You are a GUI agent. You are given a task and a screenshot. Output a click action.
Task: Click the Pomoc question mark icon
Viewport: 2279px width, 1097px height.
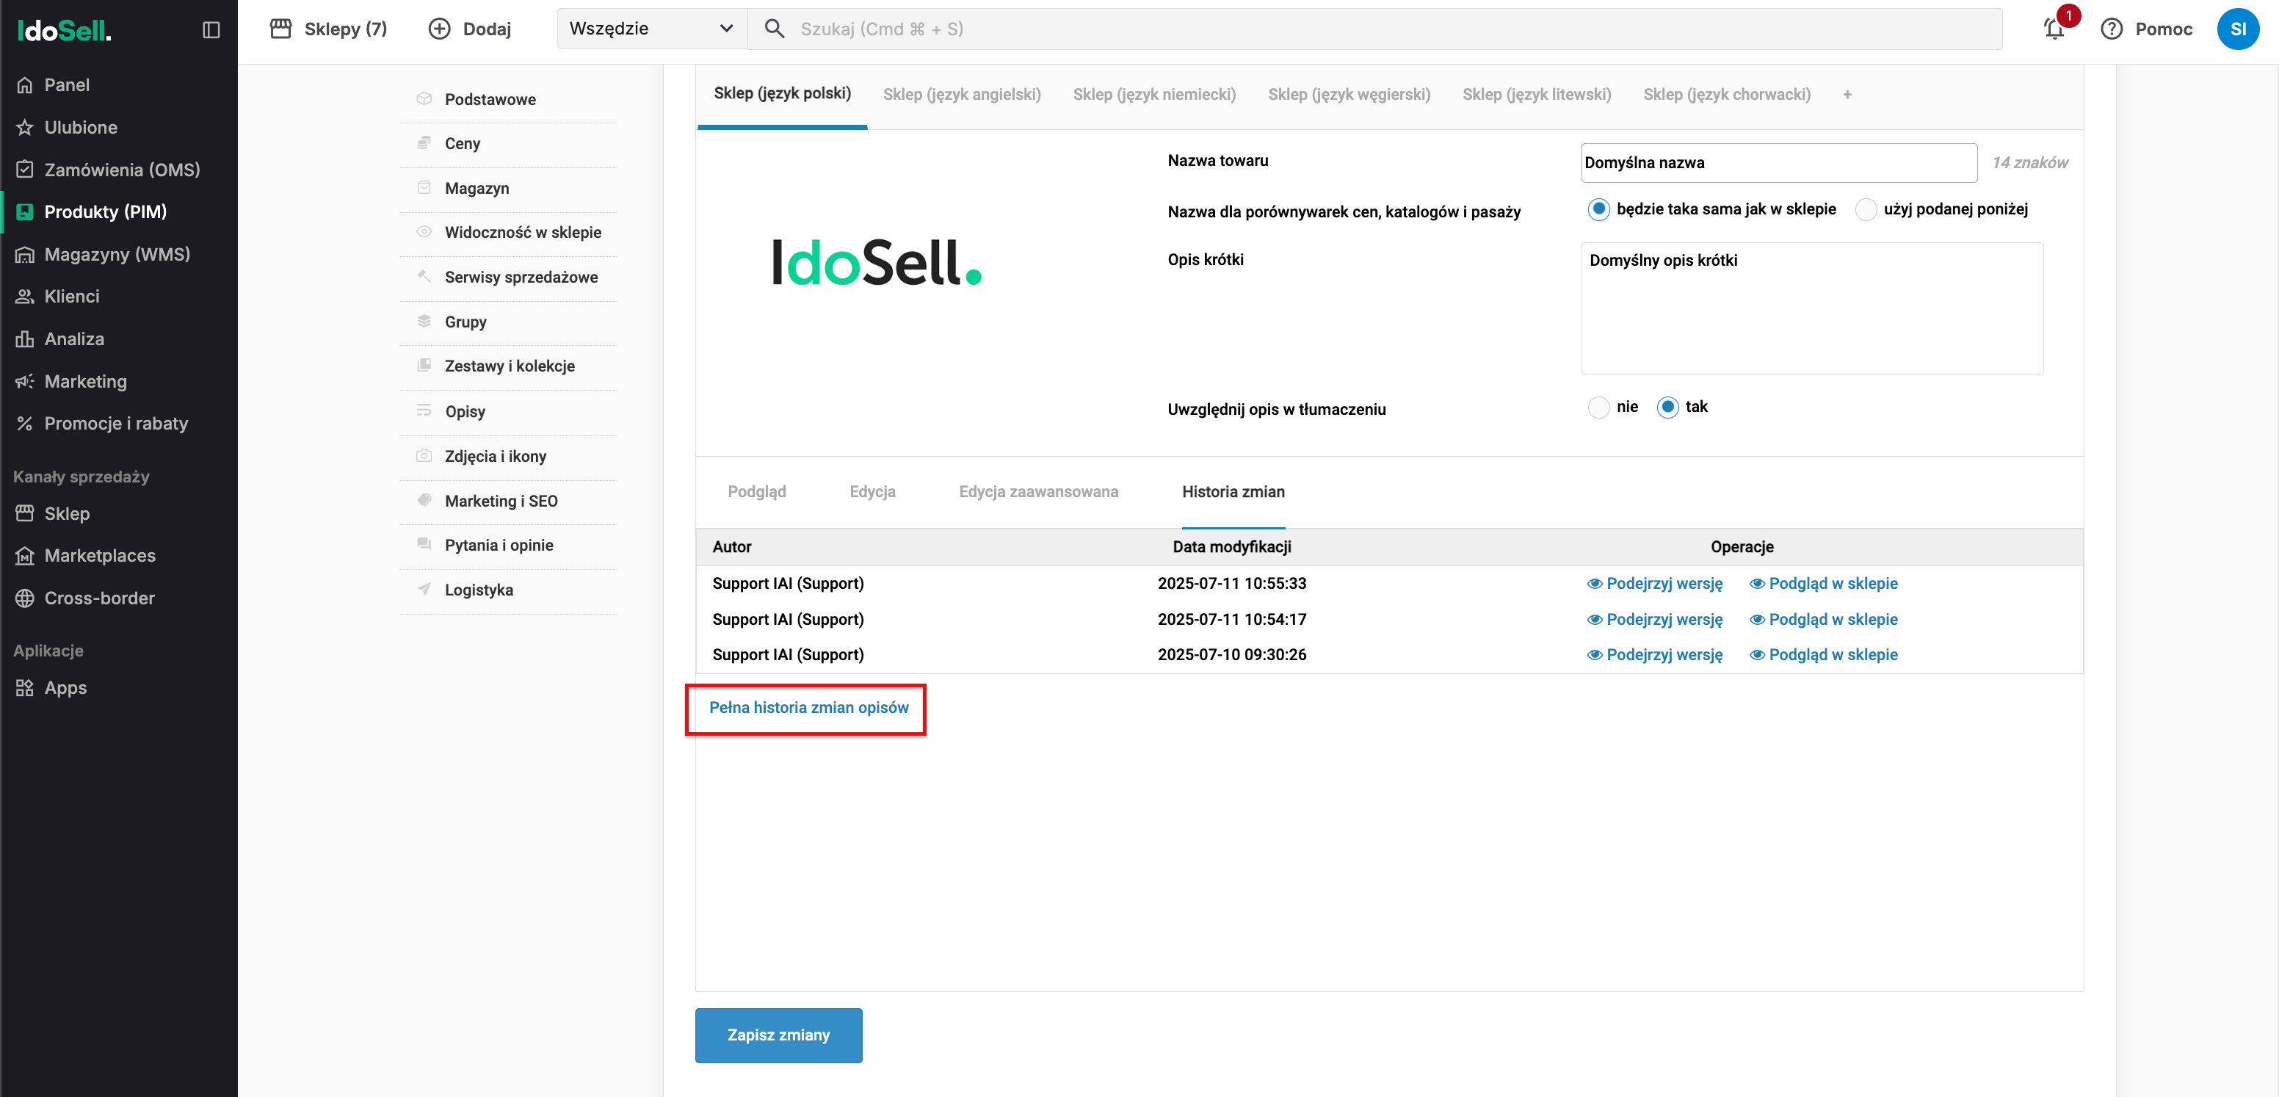coord(2111,29)
